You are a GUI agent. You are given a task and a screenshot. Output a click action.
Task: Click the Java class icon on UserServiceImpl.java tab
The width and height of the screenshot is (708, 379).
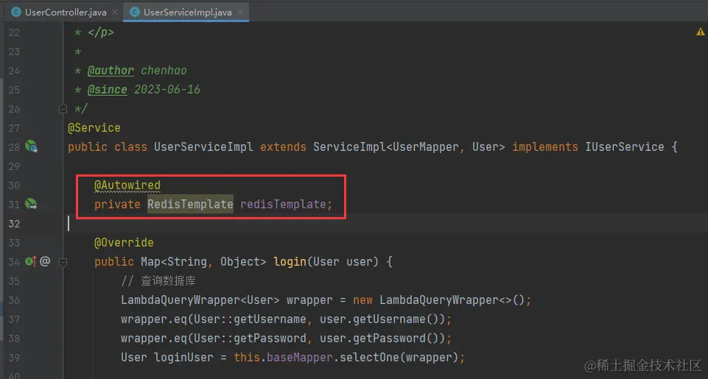click(x=135, y=13)
